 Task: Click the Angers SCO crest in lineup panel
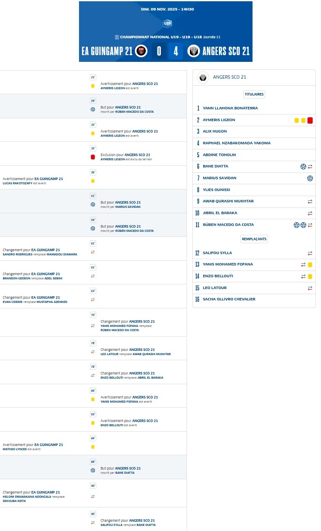[203, 77]
